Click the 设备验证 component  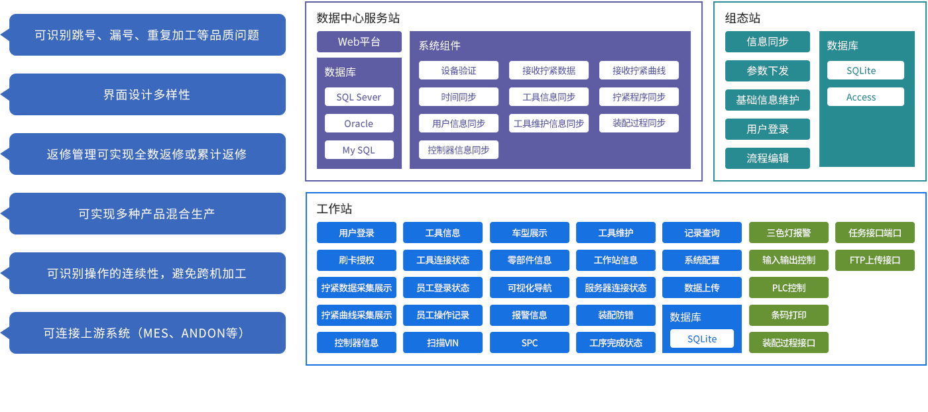pos(459,70)
